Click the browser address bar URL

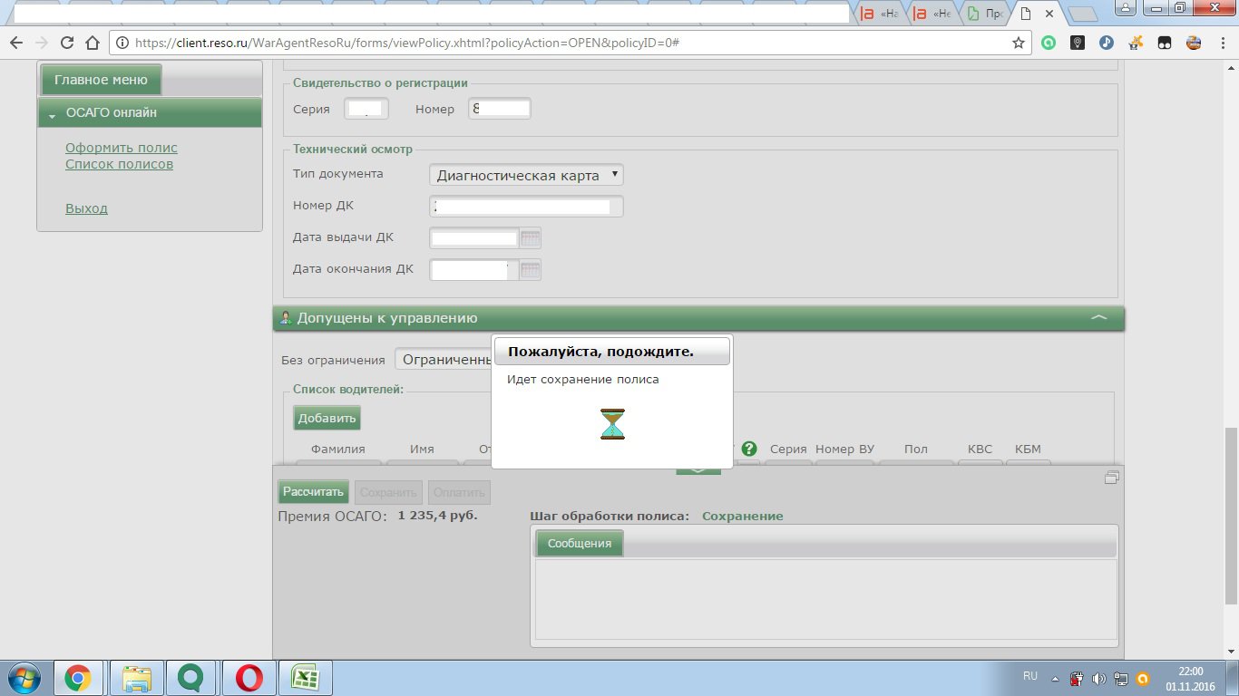coord(407,43)
